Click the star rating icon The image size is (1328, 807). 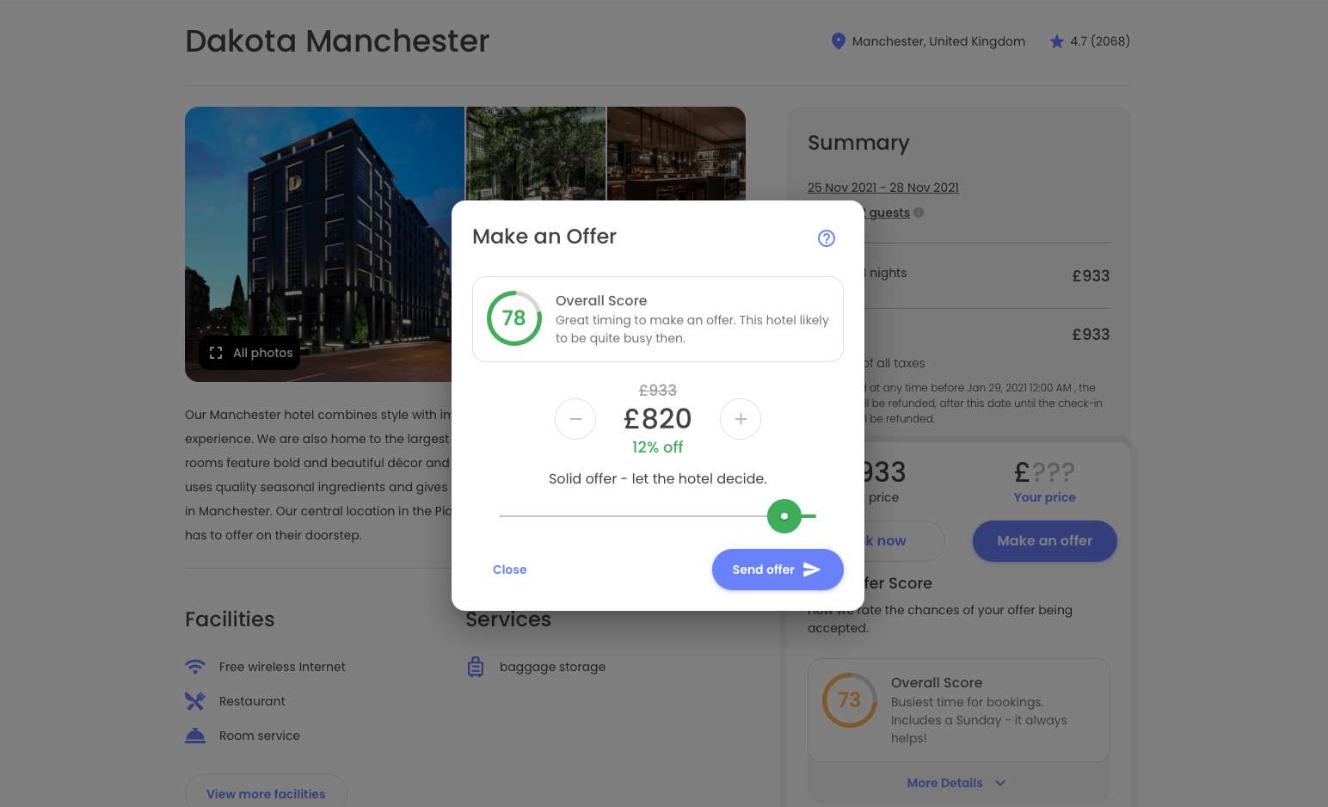[1057, 41]
